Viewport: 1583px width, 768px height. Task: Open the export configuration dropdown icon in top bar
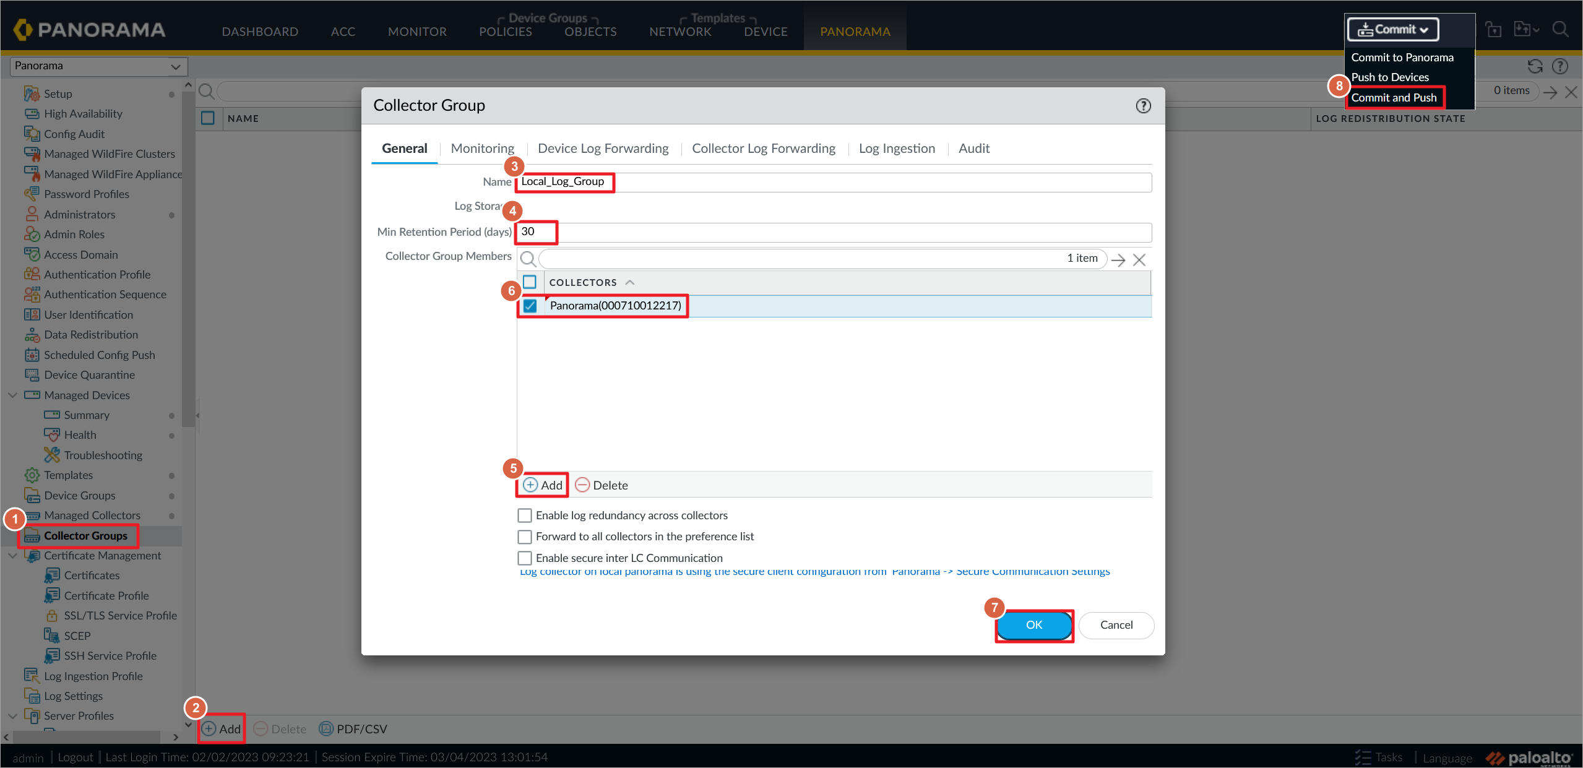coord(1526,30)
